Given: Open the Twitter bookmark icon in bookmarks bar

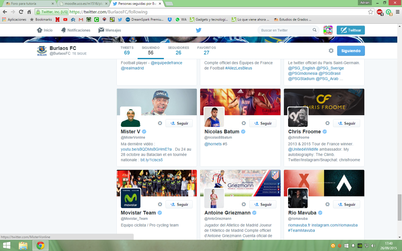Looking at the screenshot, I should (x=120, y=19).
